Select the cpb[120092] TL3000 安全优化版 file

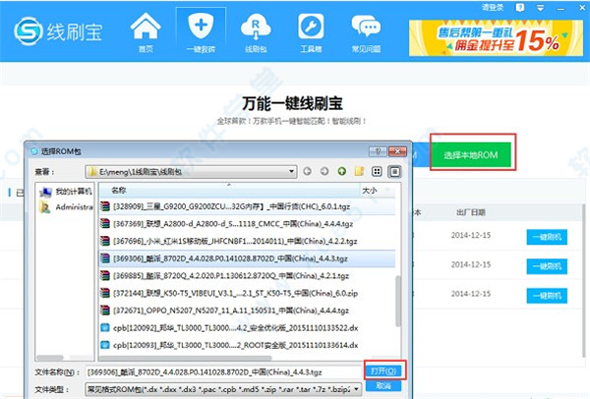[247, 328]
